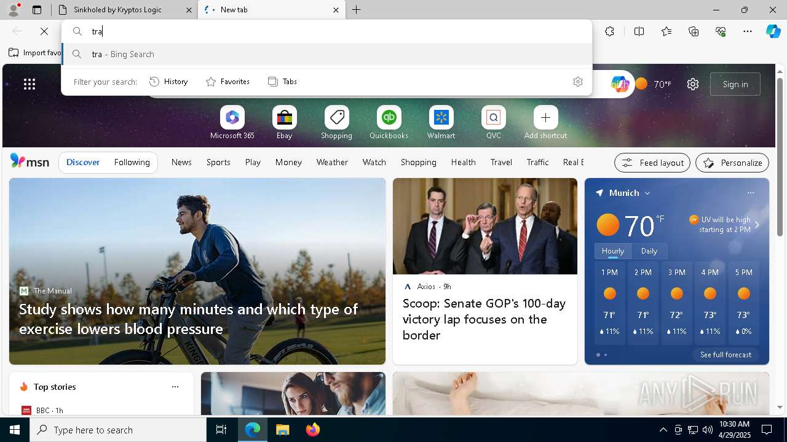Open Traffic category
787x442 pixels.
537,162
